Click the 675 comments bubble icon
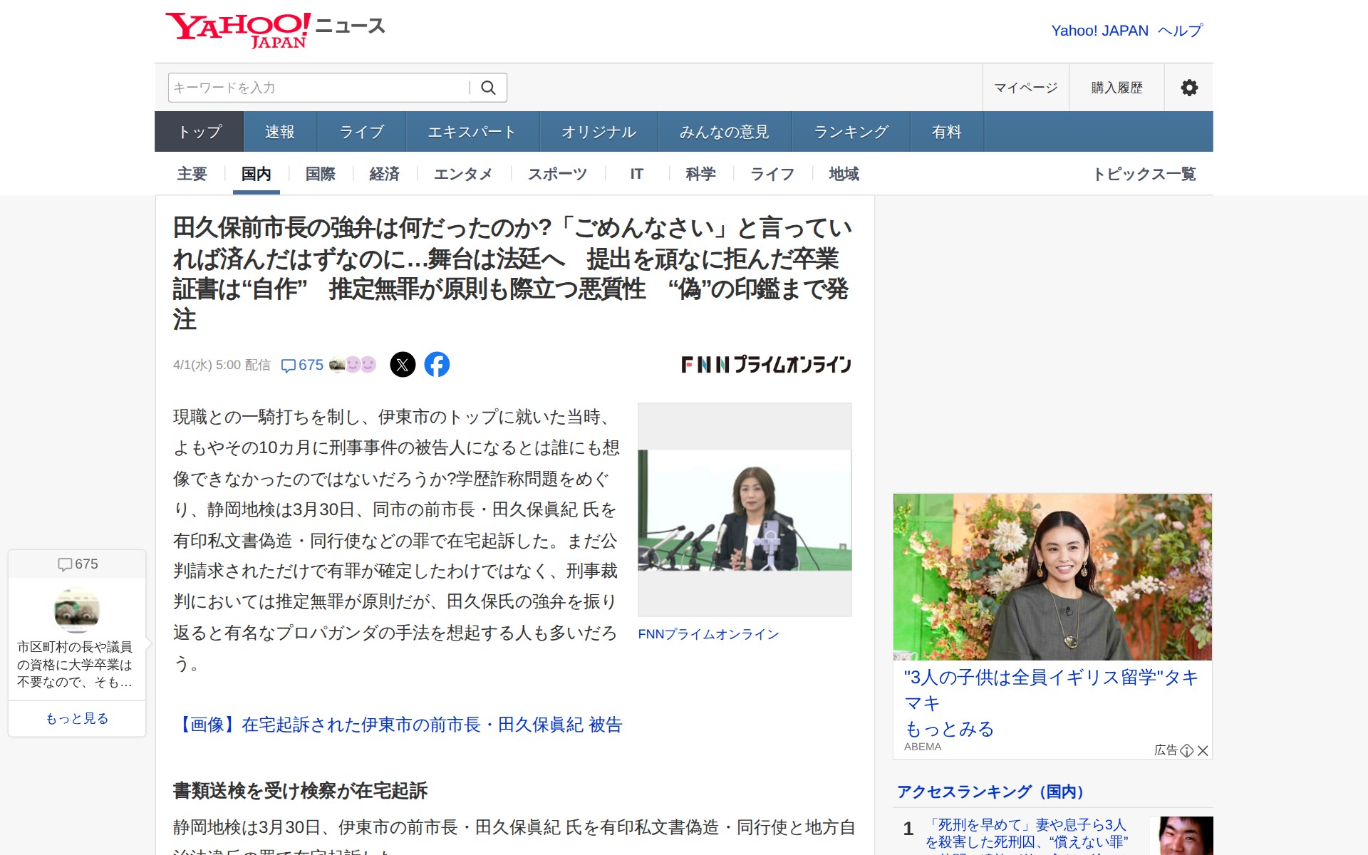Image resolution: width=1368 pixels, height=855 pixels. tap(289, 366)
